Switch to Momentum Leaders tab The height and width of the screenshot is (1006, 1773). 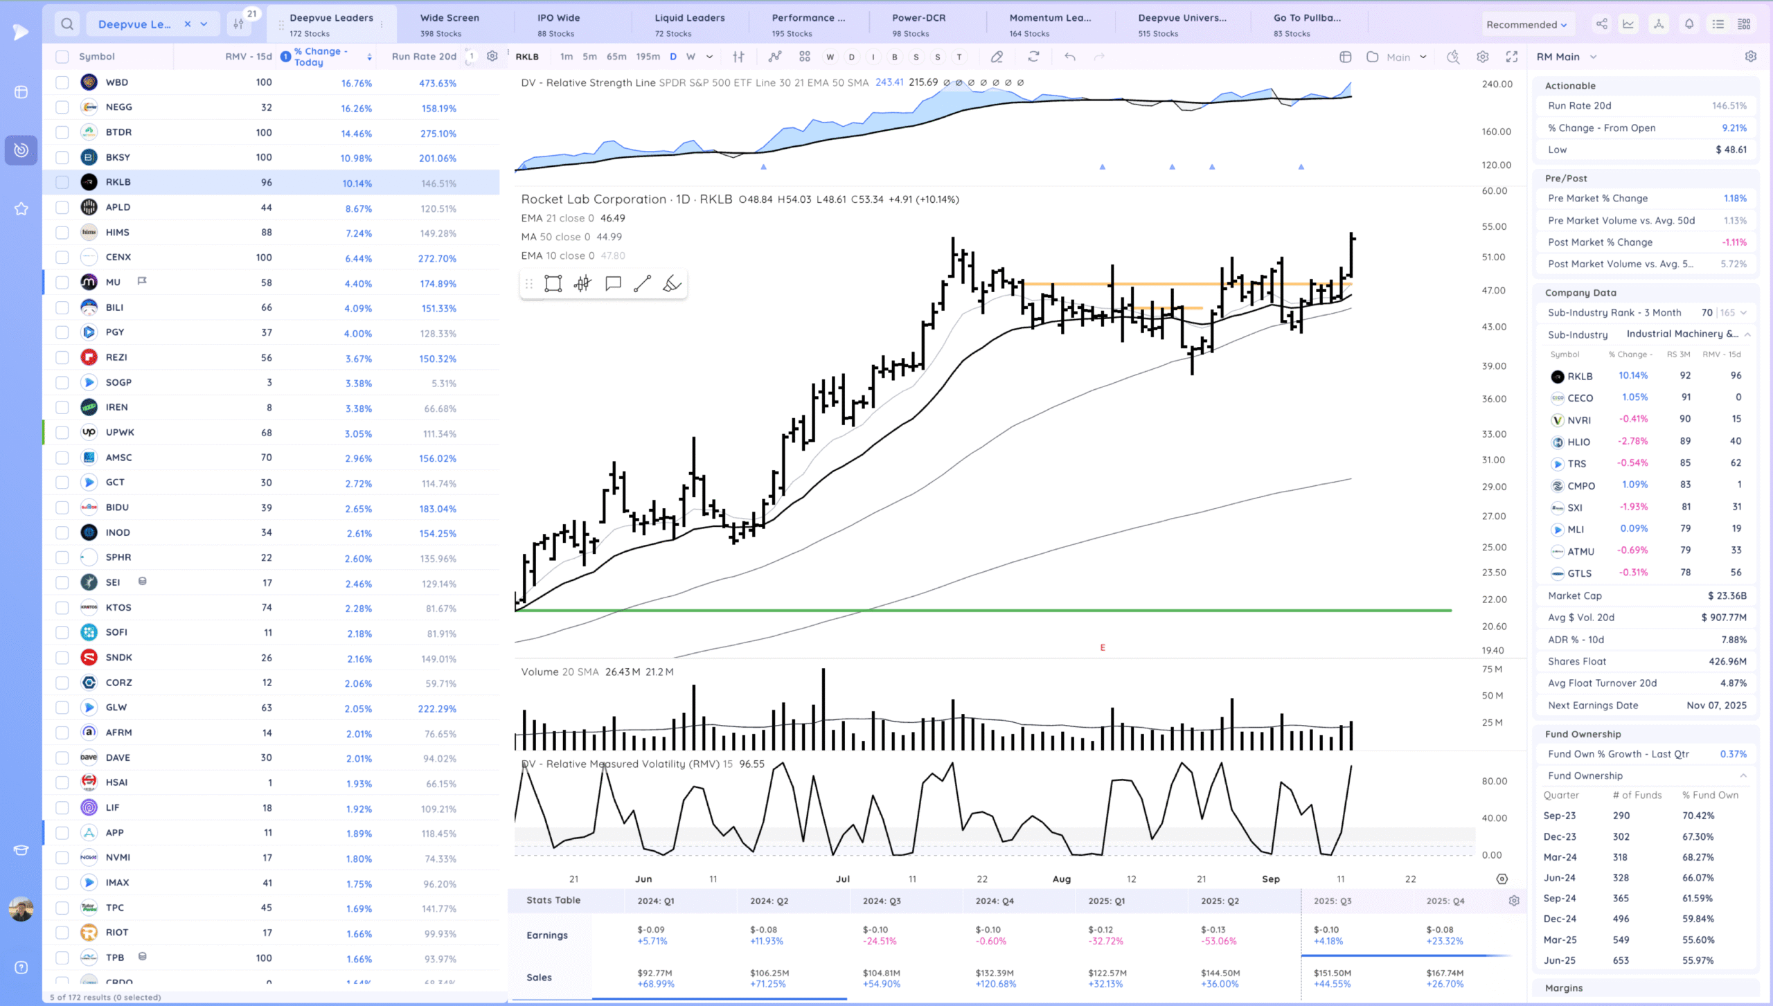[1050, 24]
